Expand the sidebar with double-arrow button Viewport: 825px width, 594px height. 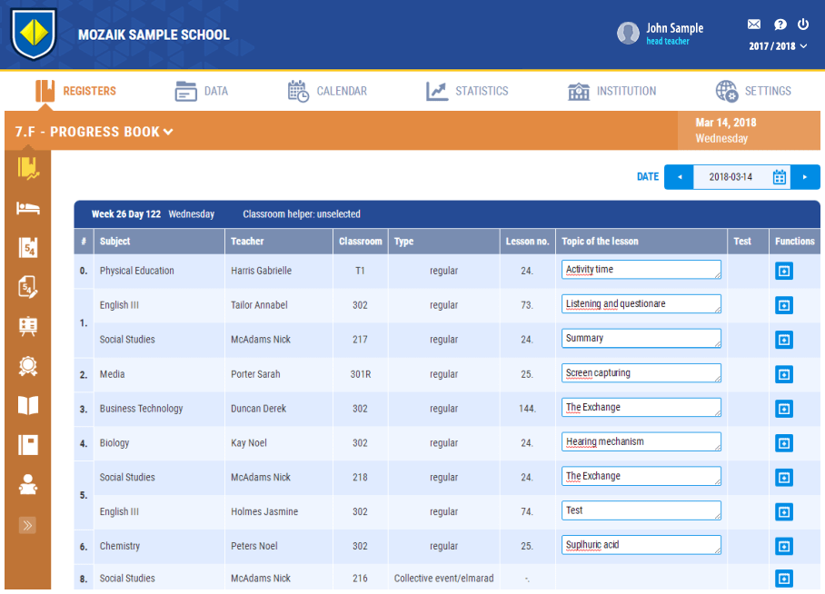point(28,525)
